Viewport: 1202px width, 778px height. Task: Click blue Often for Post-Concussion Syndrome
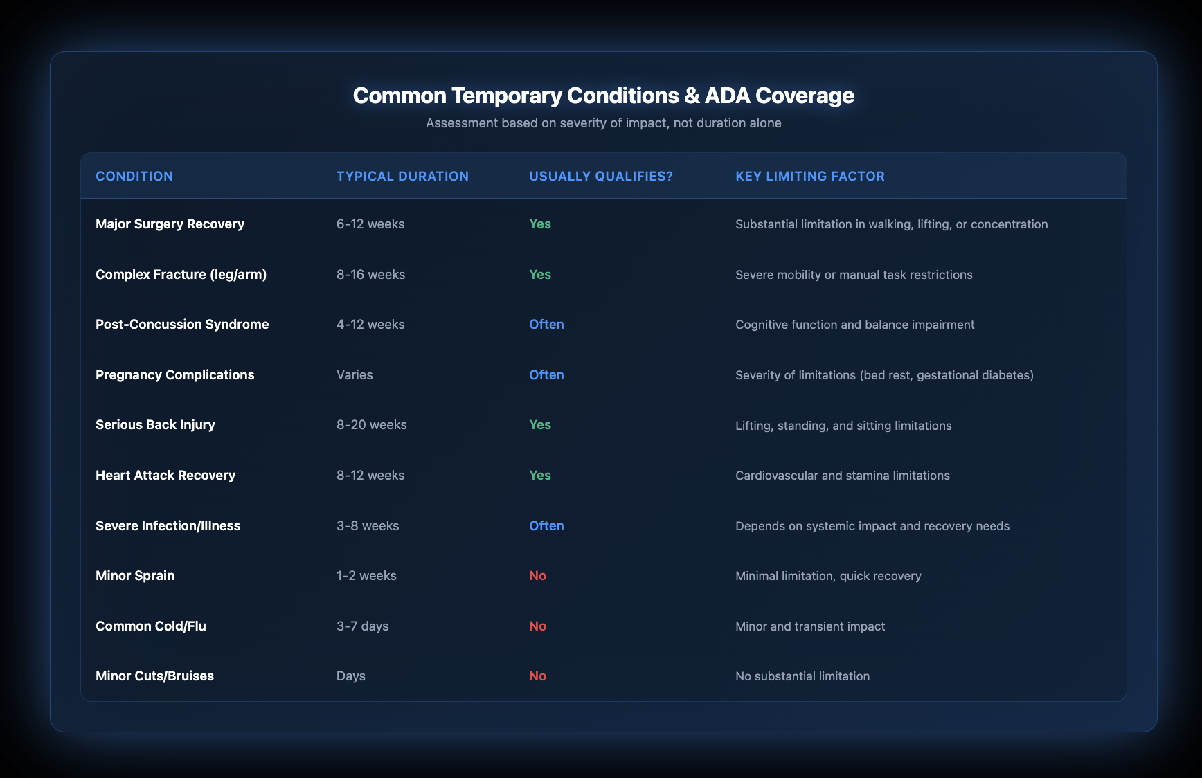[x=546, y=325]
